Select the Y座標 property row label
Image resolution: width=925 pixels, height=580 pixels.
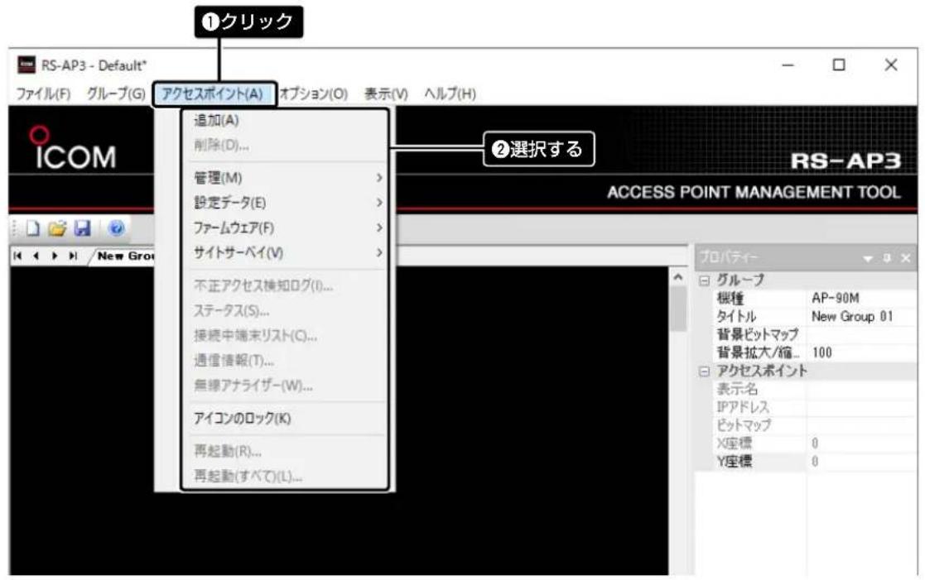(734, 462)
